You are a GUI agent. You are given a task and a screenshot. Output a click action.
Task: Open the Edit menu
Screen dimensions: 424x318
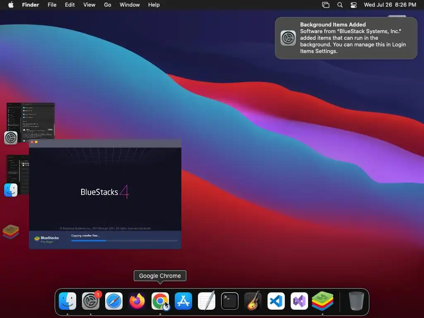tap(70, 5)
